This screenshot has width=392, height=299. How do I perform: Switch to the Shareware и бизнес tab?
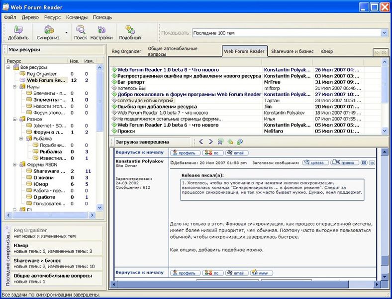point(292,51)
